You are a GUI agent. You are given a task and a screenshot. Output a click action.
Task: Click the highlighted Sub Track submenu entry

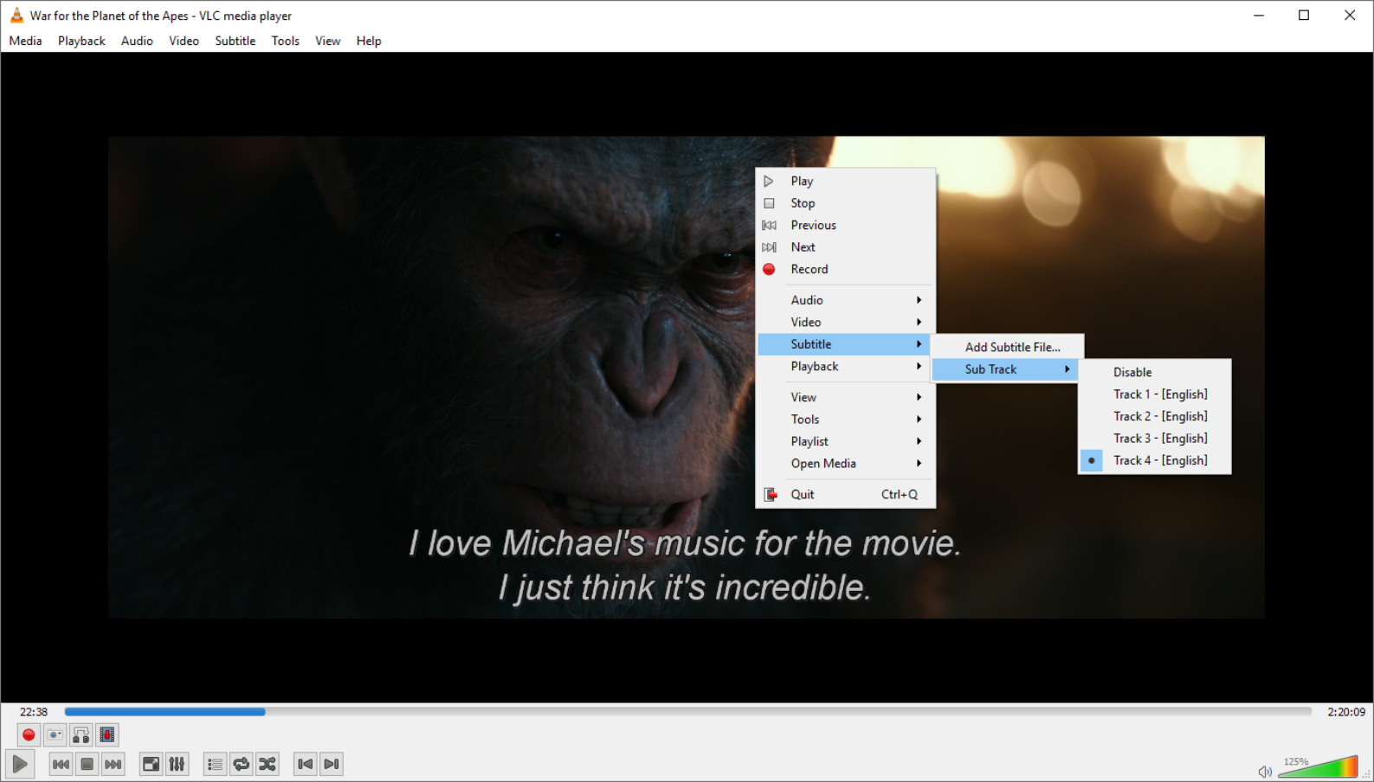click(x=1007, y=369)
